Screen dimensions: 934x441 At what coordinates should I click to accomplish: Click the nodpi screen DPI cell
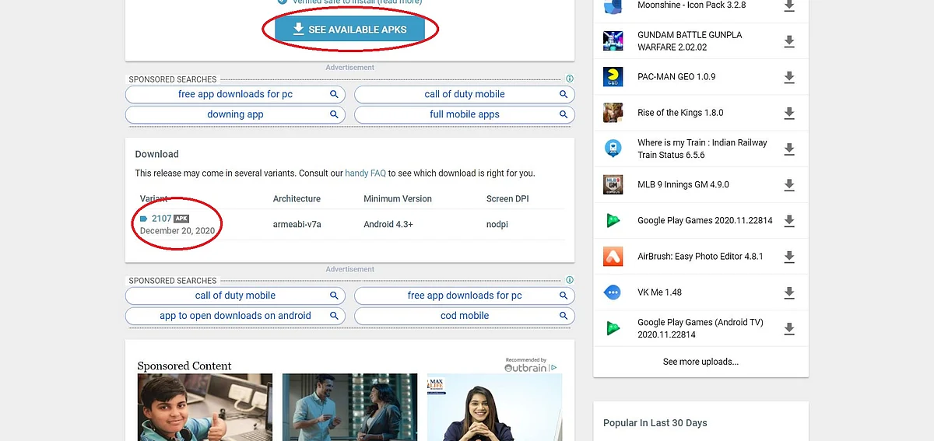pyautogui.click(x=497, y=224)
